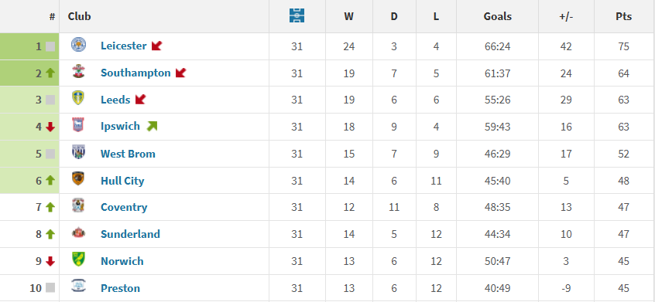This screenshot has height=302, width=655.
Task: Click the Leeds club crest icon
Action: click(78, 98)
